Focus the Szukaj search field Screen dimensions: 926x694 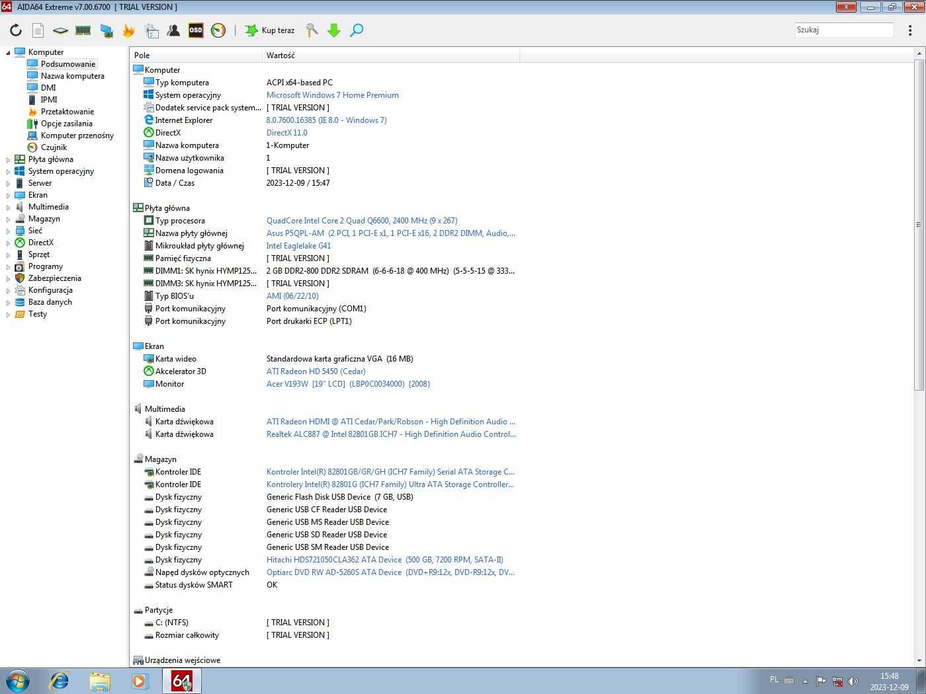[844, 30]
